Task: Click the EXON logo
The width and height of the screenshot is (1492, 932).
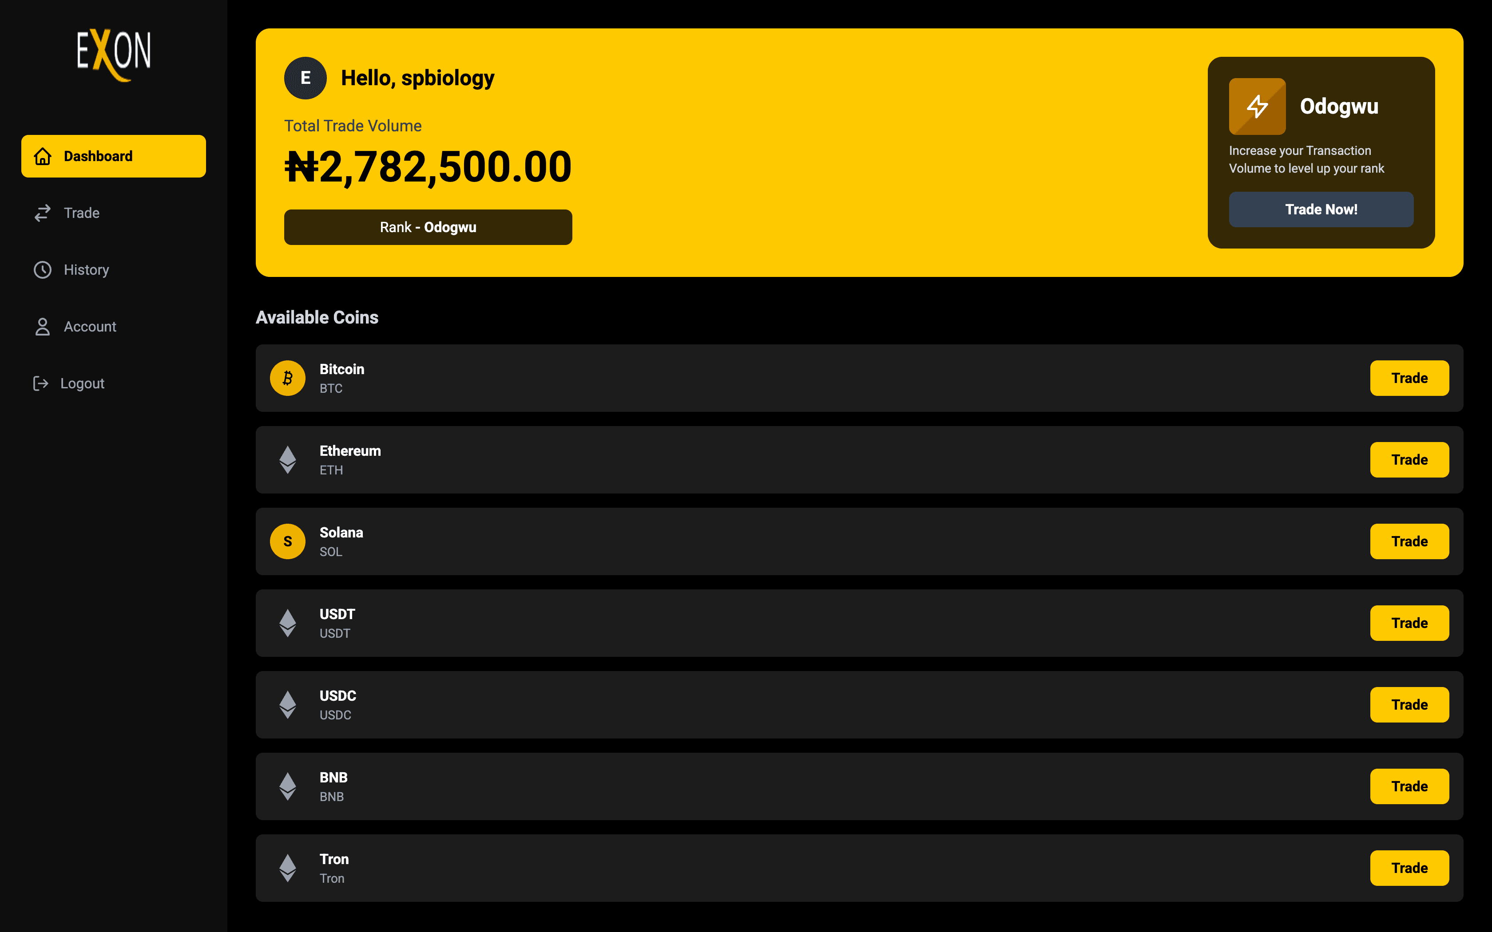Action: click(x=113, y=54)
